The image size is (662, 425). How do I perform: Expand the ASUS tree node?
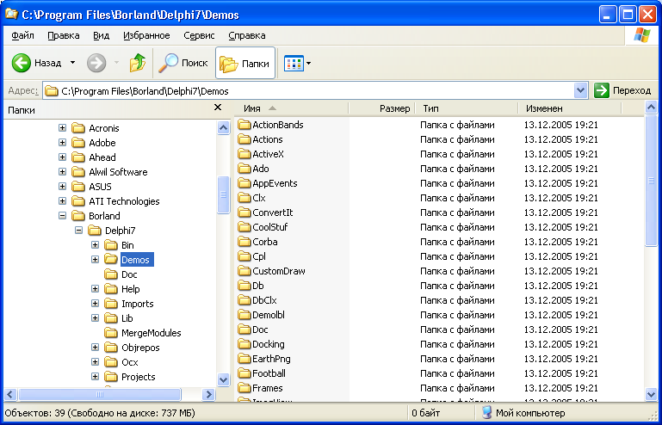click(63, 187)
